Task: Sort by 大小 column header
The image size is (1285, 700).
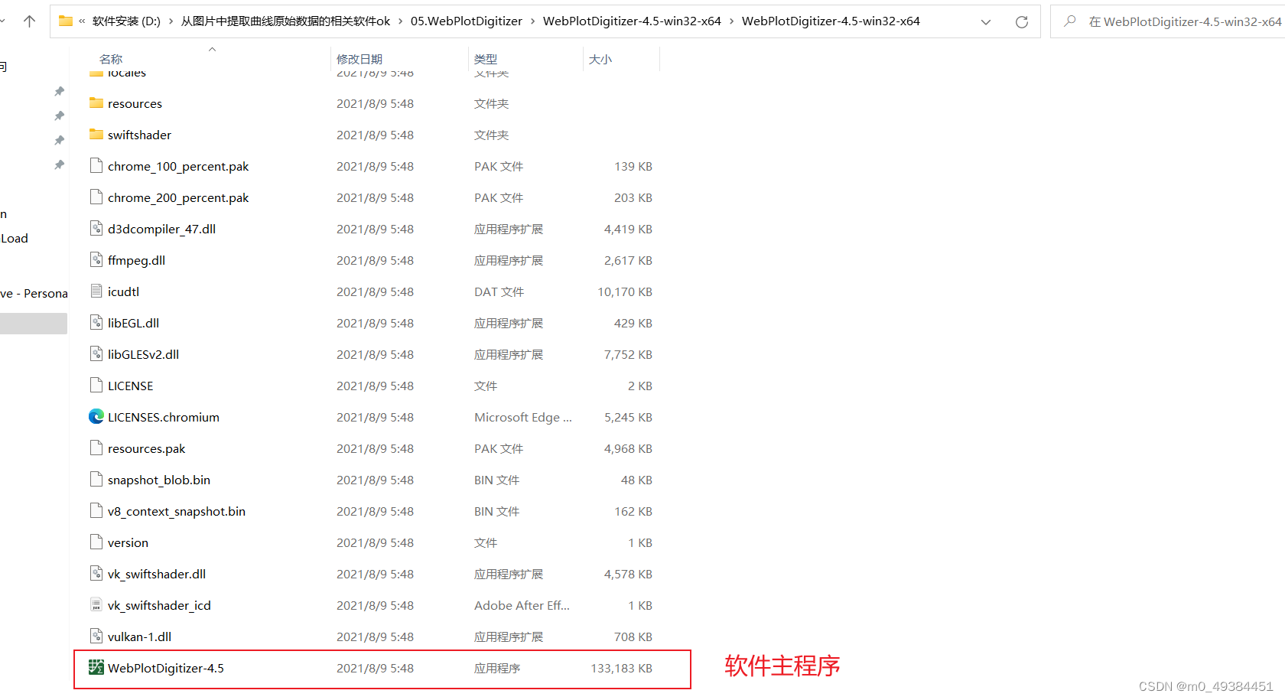Action: point(600,59)
